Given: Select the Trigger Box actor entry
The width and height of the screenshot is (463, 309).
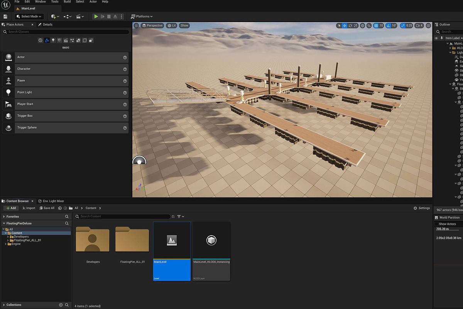Looking at the screenshot, I should coord(66,116).
